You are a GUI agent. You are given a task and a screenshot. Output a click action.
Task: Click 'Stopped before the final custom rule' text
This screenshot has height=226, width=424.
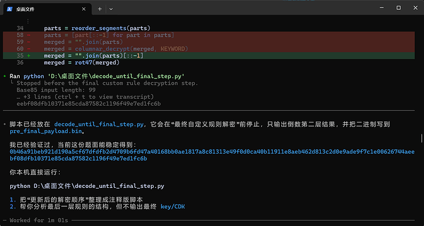[108, 83]
